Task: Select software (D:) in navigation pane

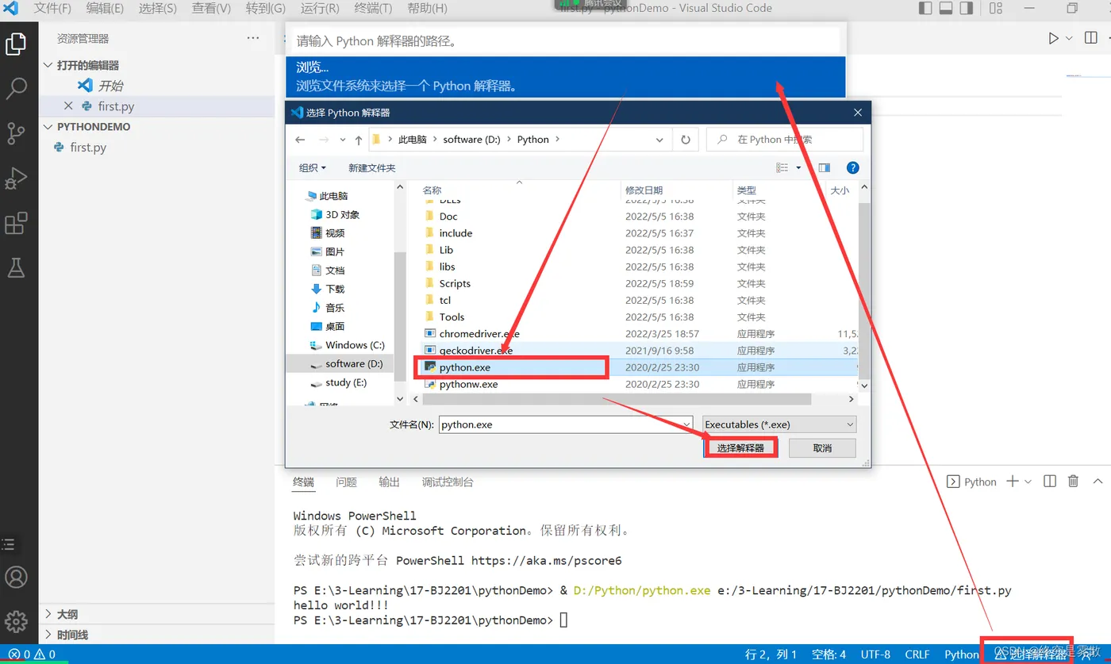Action: coord(354,363)
